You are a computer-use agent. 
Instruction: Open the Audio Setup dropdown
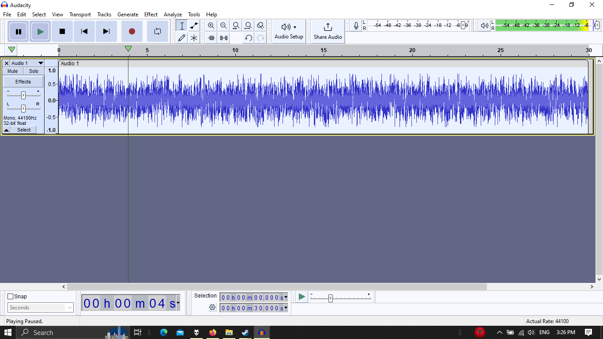coord(289,31)
